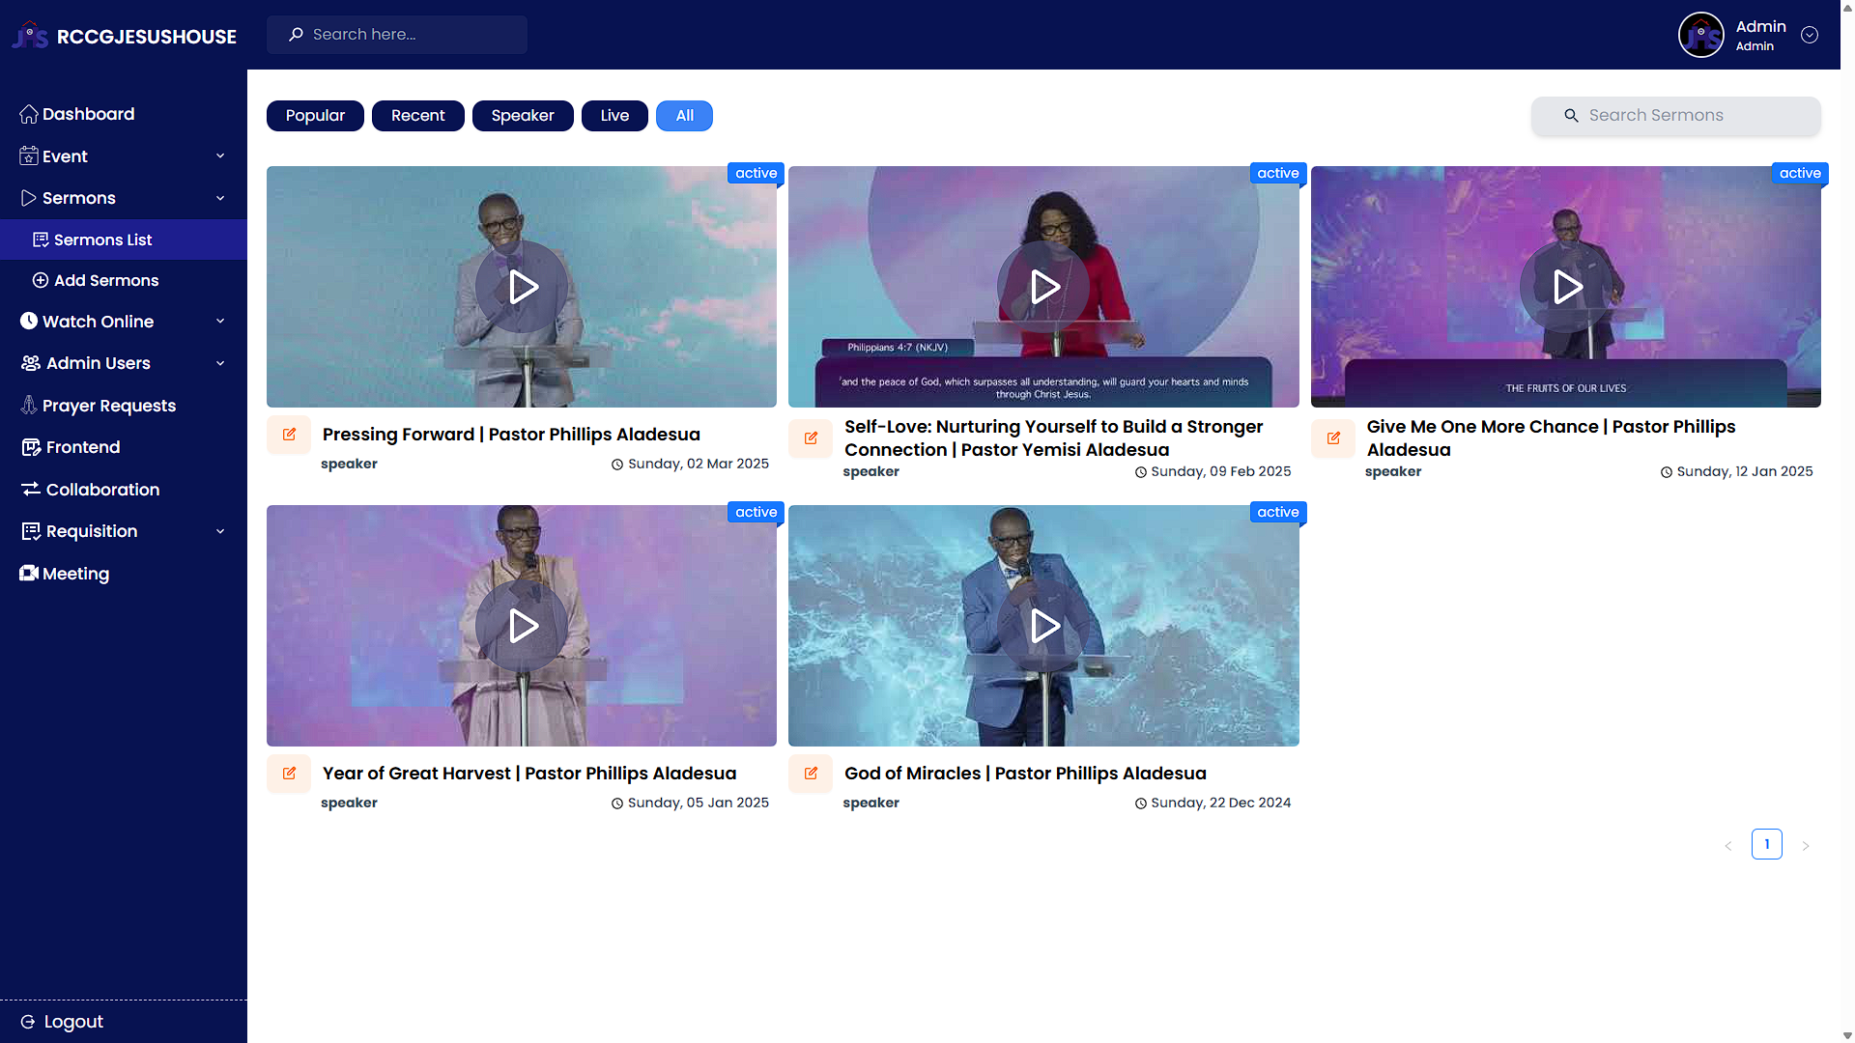Expand the Watch Online sidebar section

click(220, 321)
